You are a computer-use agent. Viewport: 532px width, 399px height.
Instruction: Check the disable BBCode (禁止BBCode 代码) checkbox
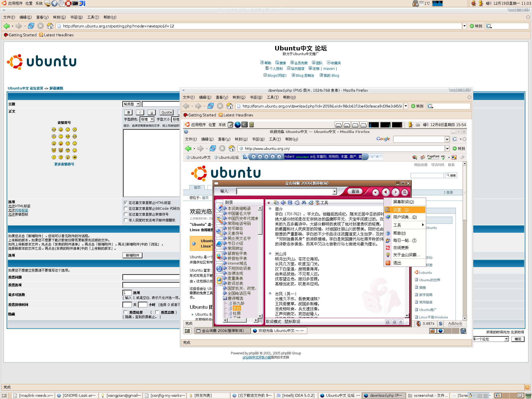click(126, 209)
